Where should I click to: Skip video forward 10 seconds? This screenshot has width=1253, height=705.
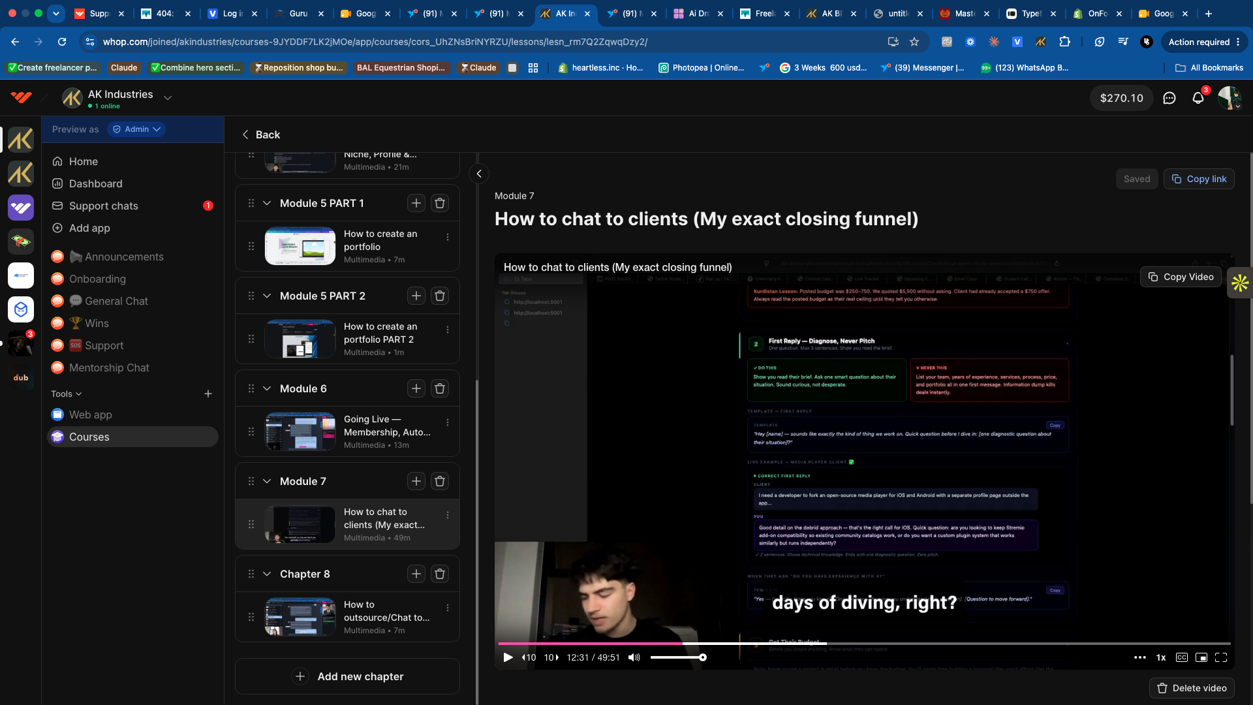coord(551,657)
